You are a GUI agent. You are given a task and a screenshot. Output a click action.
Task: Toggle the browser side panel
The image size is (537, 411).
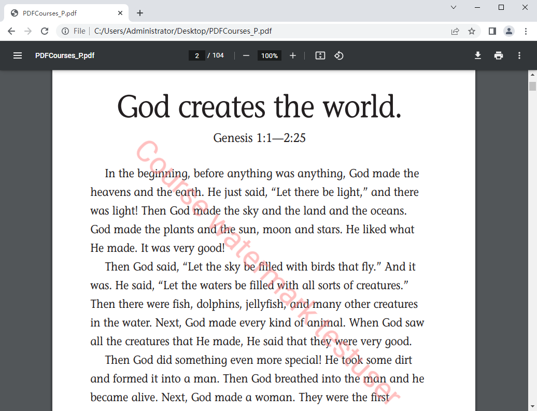pyautogui.click(x=492, y=31)
